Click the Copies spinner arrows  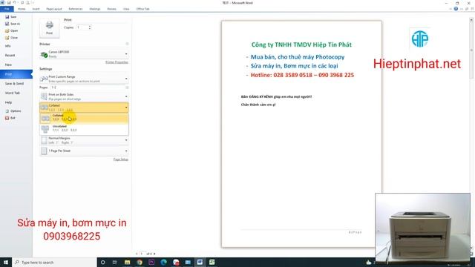coord(90,27)
